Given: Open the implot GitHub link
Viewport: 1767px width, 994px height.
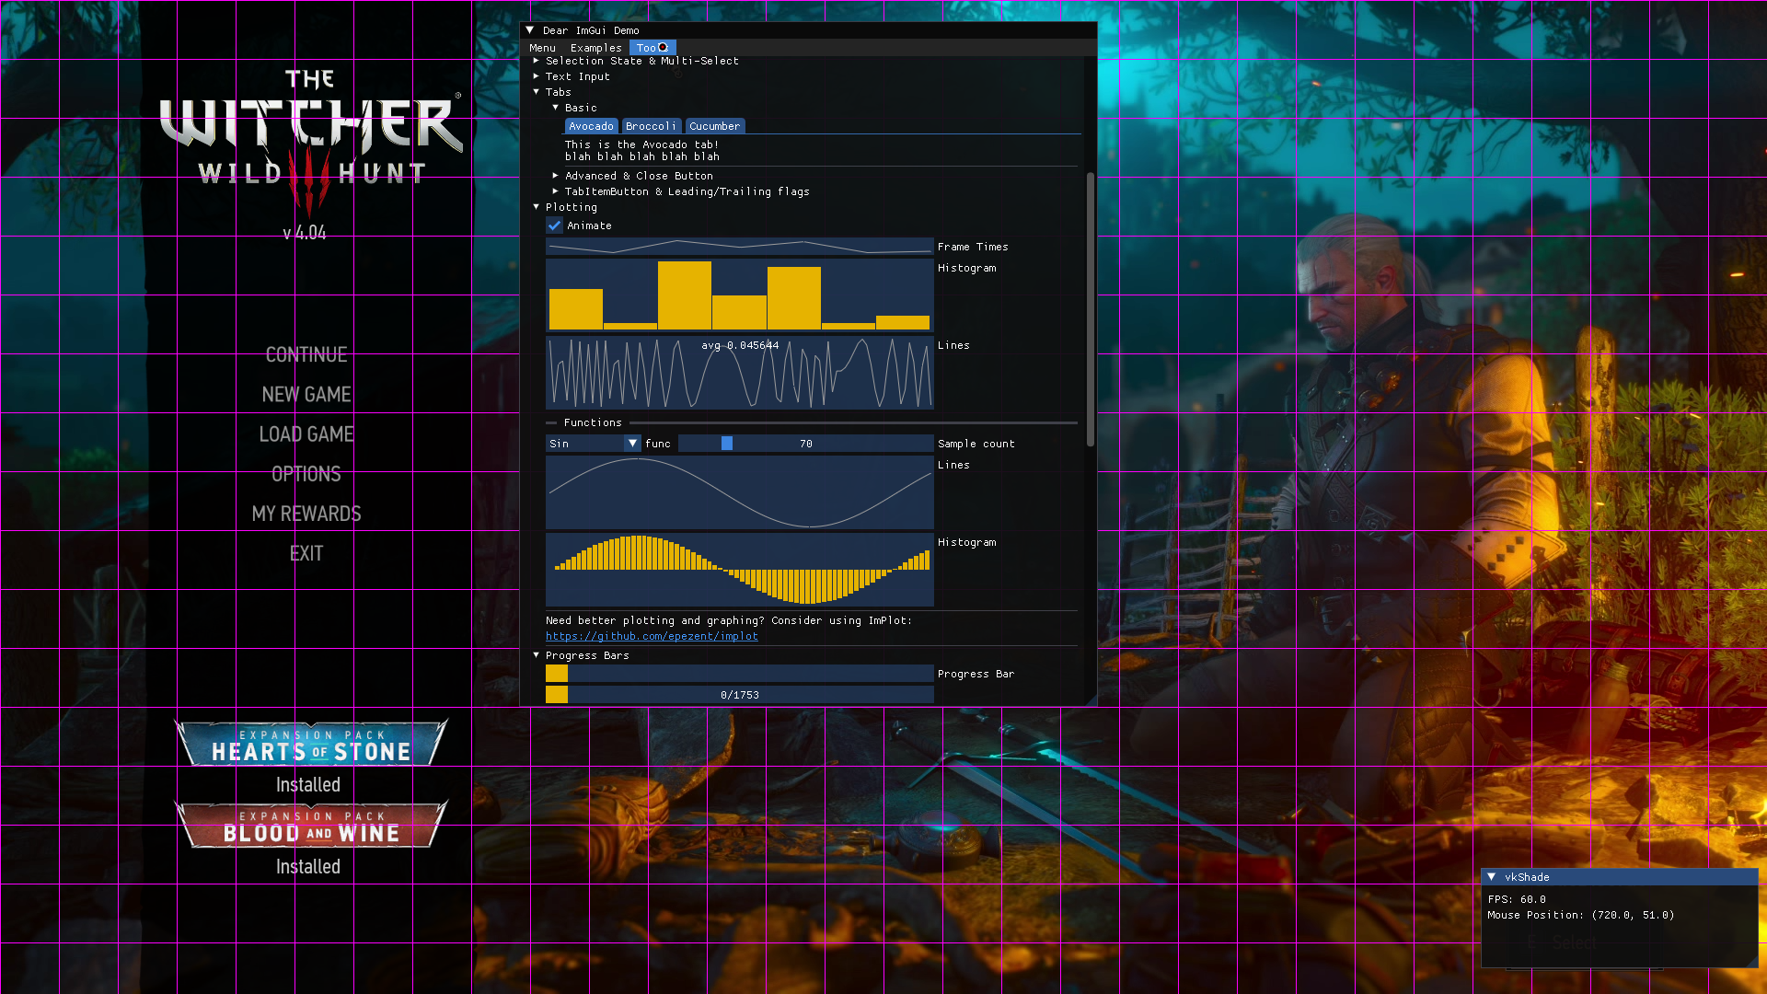Looking at the screenshot, I should 652,636.
